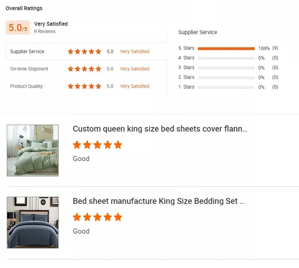Select the On-time Shipment rating row
This screenshot has height=268, width=299.
point(29,69)
